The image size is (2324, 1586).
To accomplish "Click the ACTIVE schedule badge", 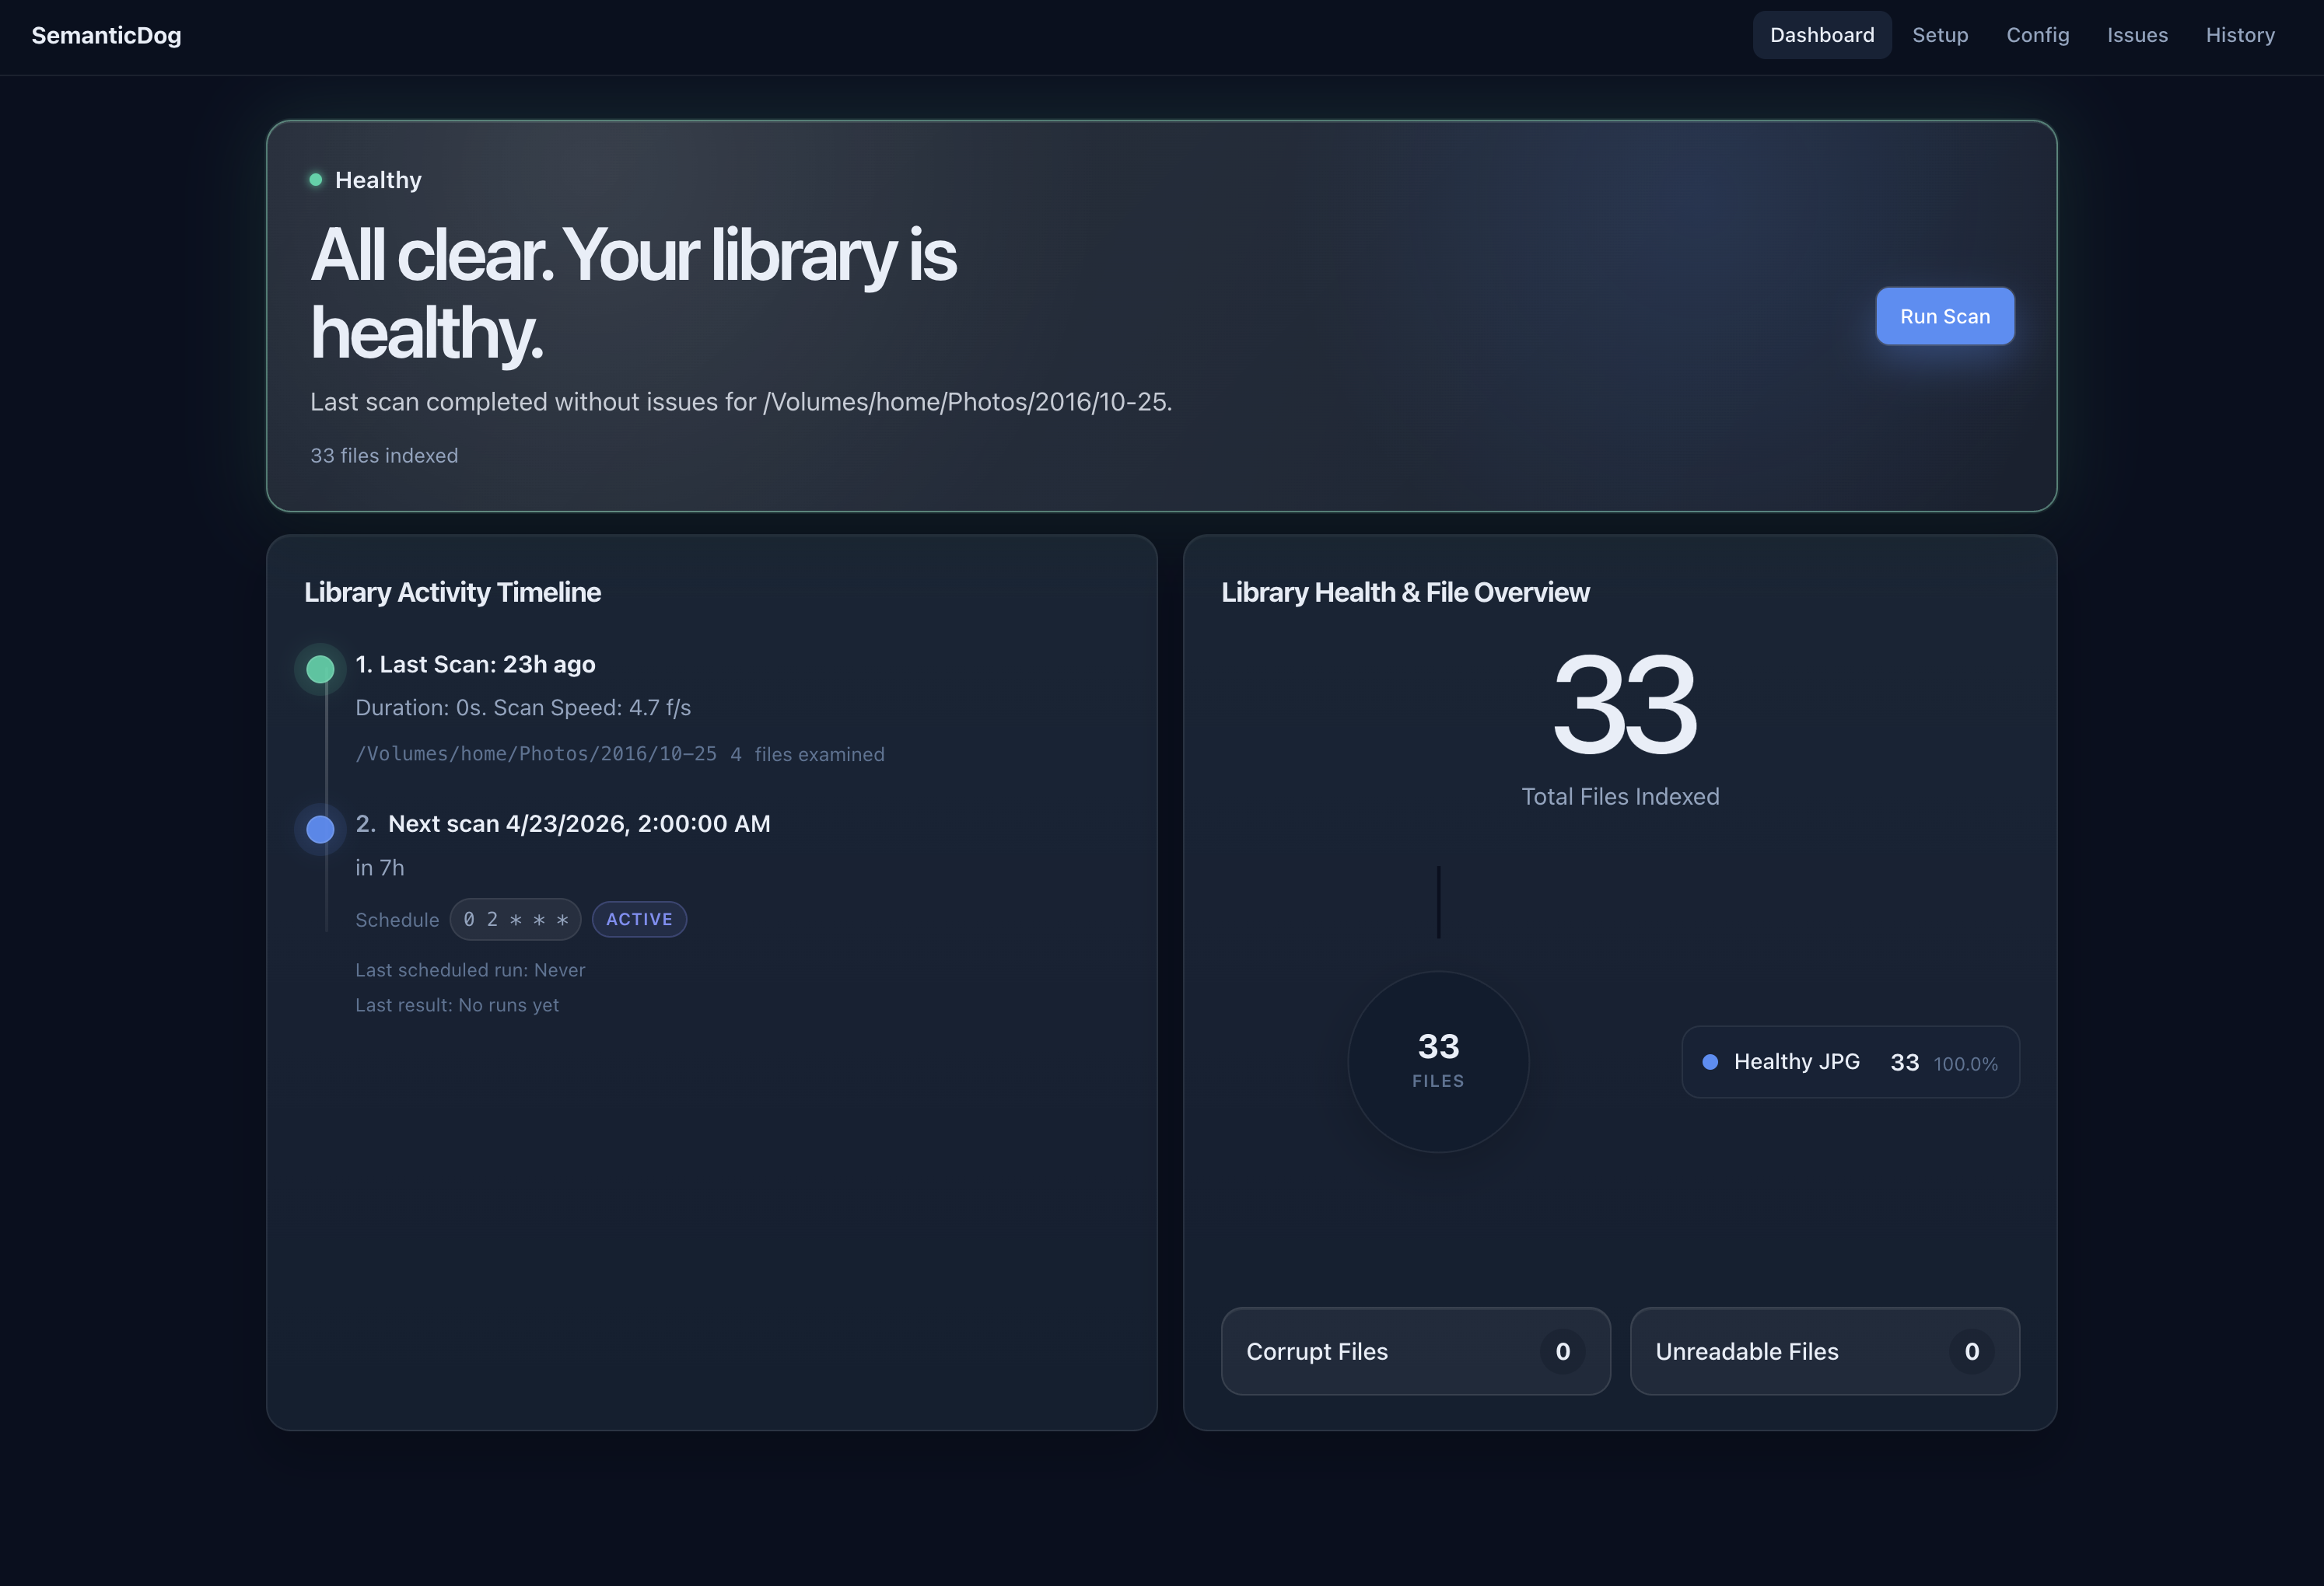I will pos(639,920).
